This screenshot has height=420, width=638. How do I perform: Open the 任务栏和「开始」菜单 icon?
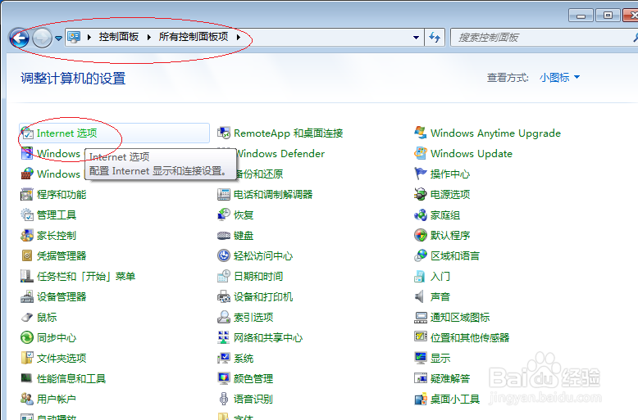[x=27, y=276]
